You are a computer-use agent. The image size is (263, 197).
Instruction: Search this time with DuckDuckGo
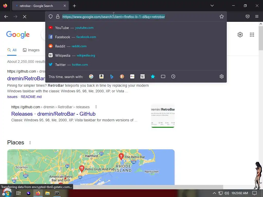(122, 76)
